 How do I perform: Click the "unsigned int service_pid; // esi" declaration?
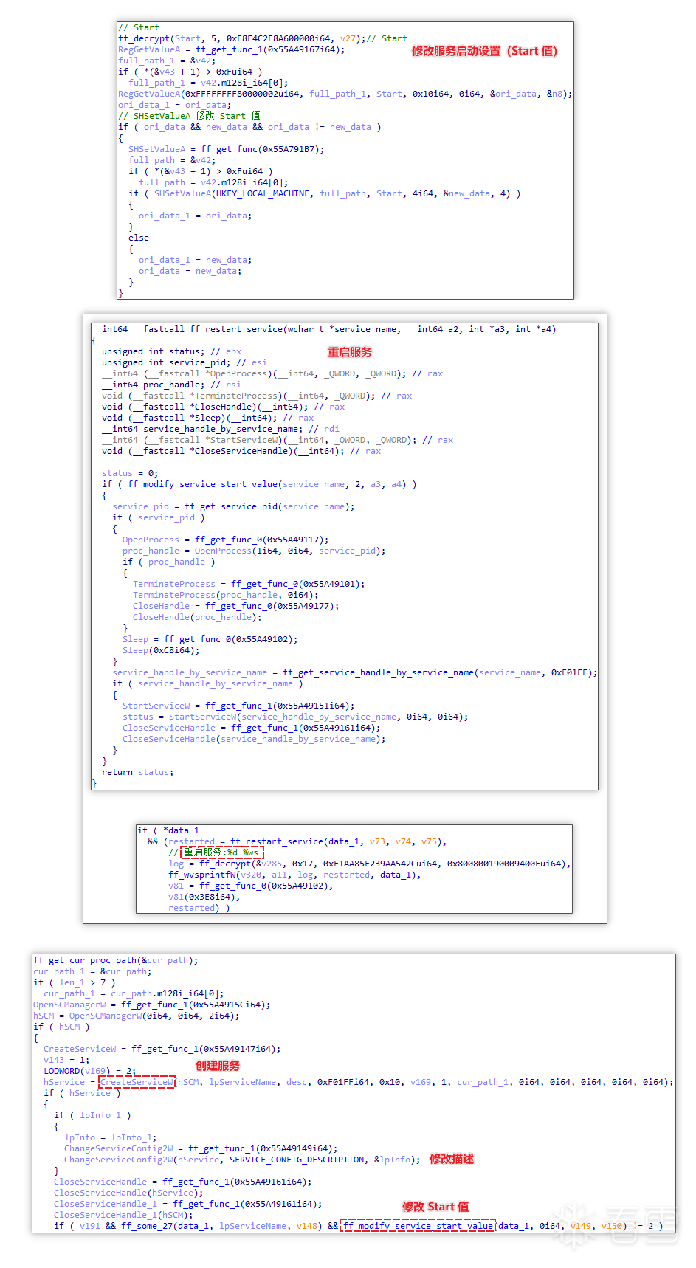point(185,362)
